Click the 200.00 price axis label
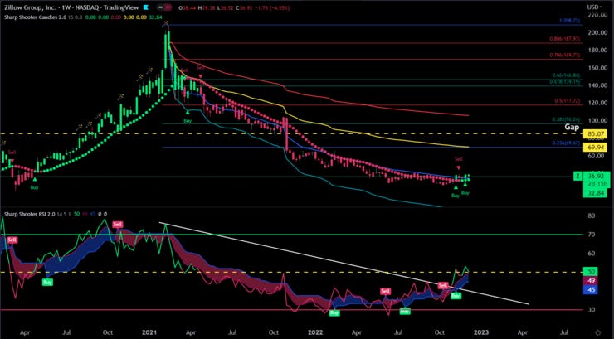This screenshot has width=614, height=339. pos(597,33)
